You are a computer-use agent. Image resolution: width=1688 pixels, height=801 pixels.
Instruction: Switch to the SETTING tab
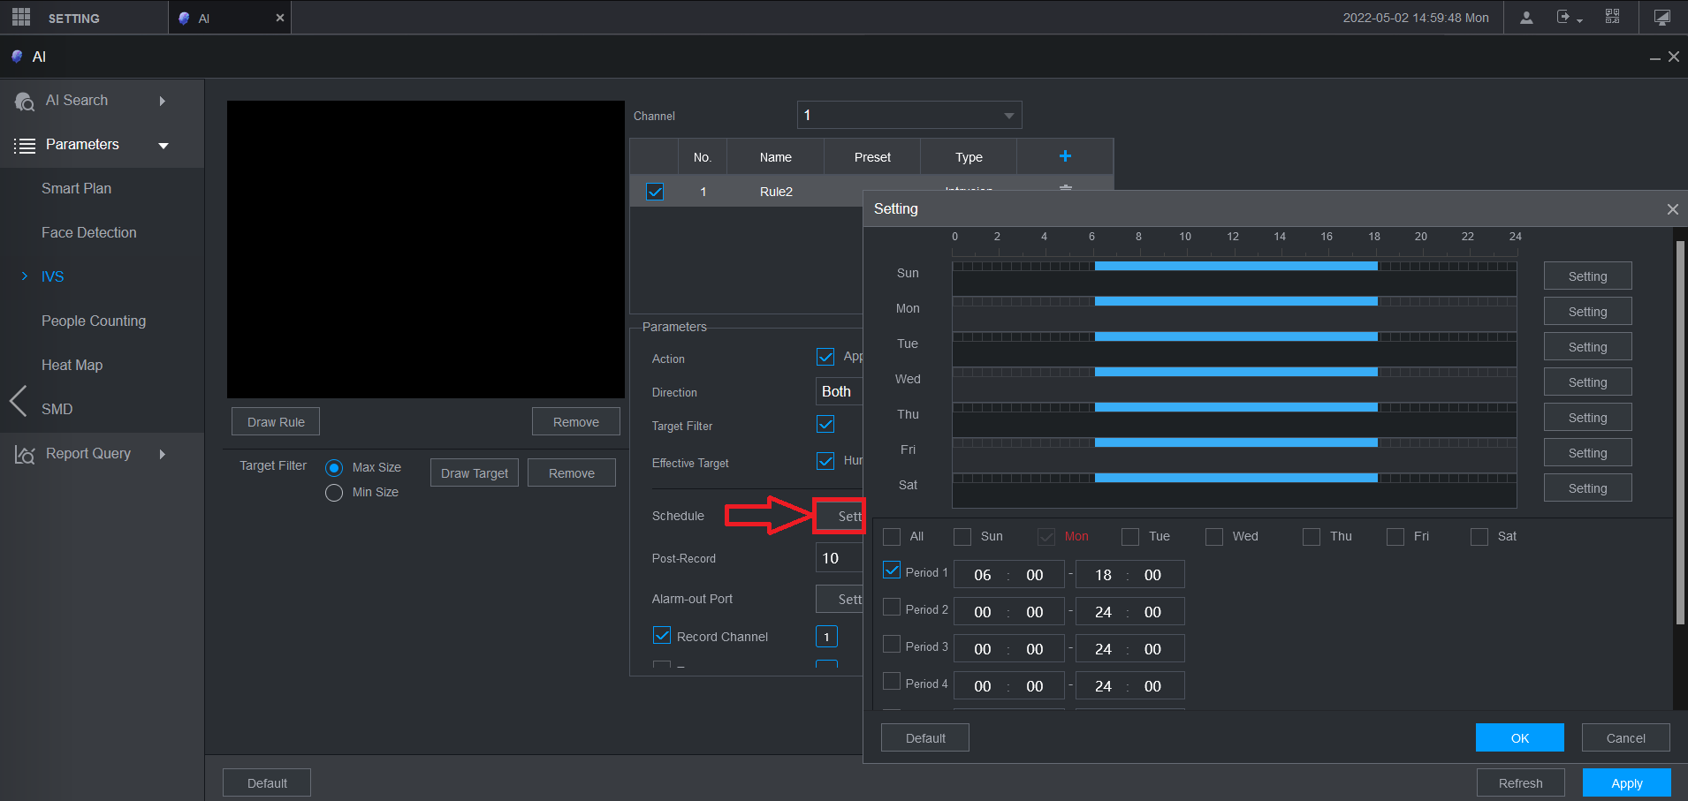73,19
